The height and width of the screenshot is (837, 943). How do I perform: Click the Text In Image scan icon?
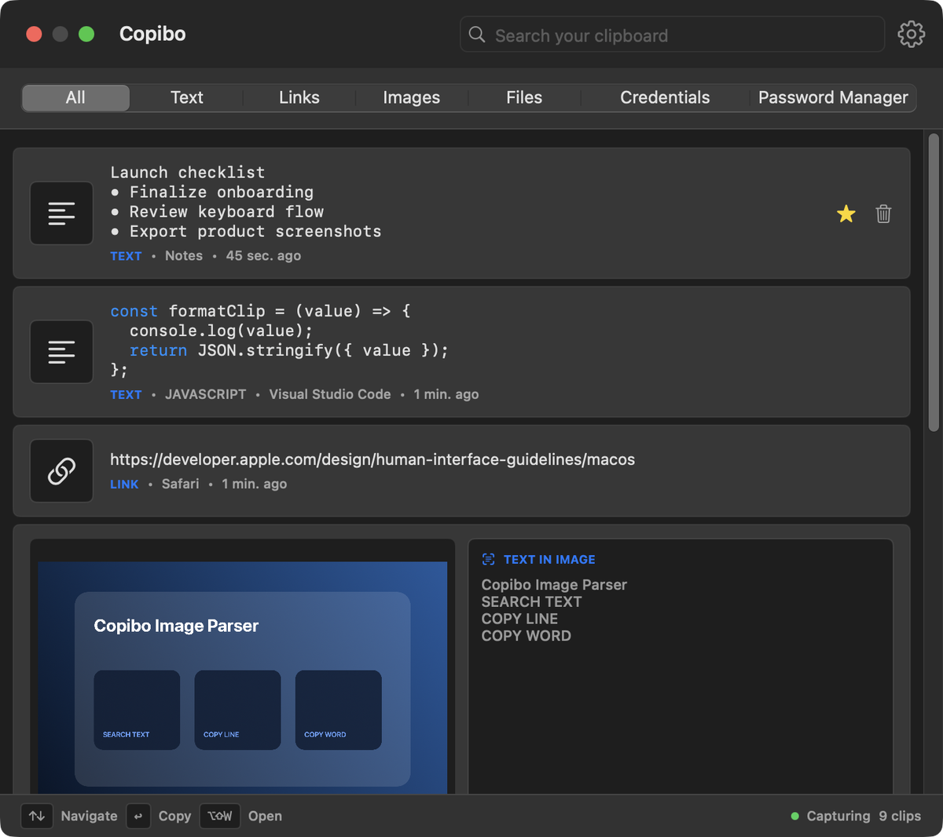click(x=488, y=559)
